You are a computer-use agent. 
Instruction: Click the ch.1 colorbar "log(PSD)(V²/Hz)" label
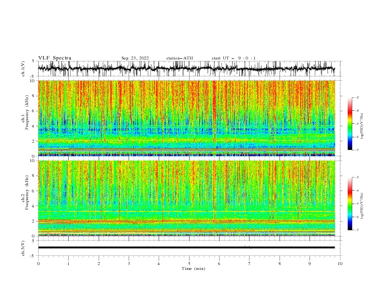pyautogui.click(x=362, y=126)
